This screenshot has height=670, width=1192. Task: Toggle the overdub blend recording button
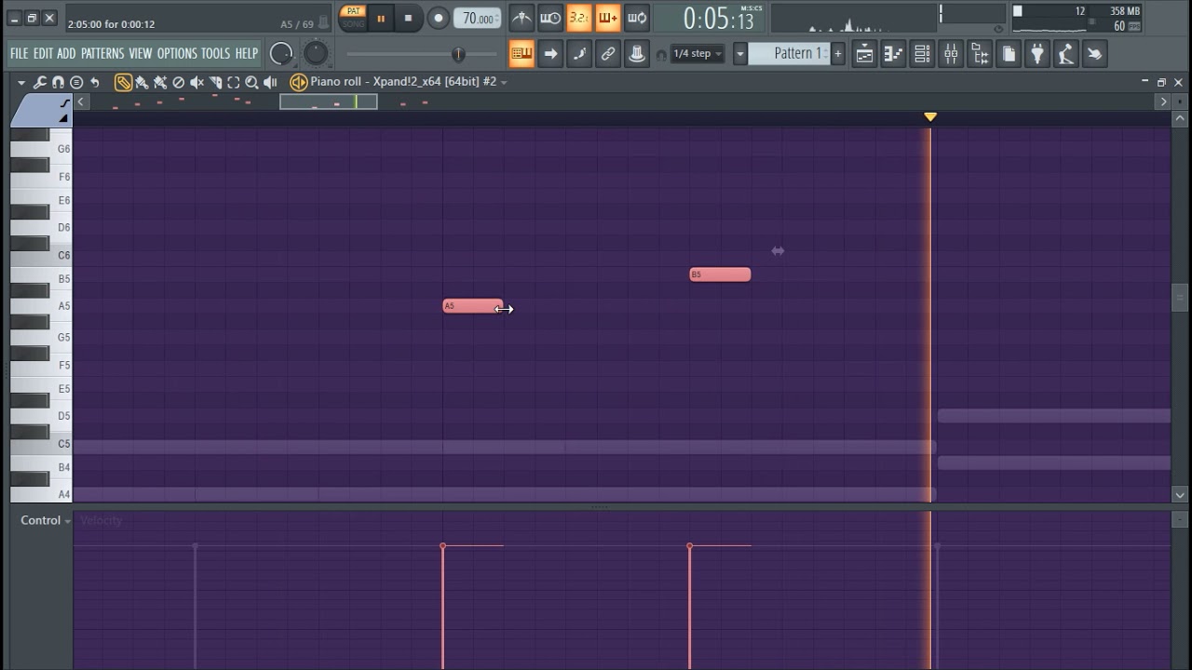pyautogui.click(x=608, y=18)
